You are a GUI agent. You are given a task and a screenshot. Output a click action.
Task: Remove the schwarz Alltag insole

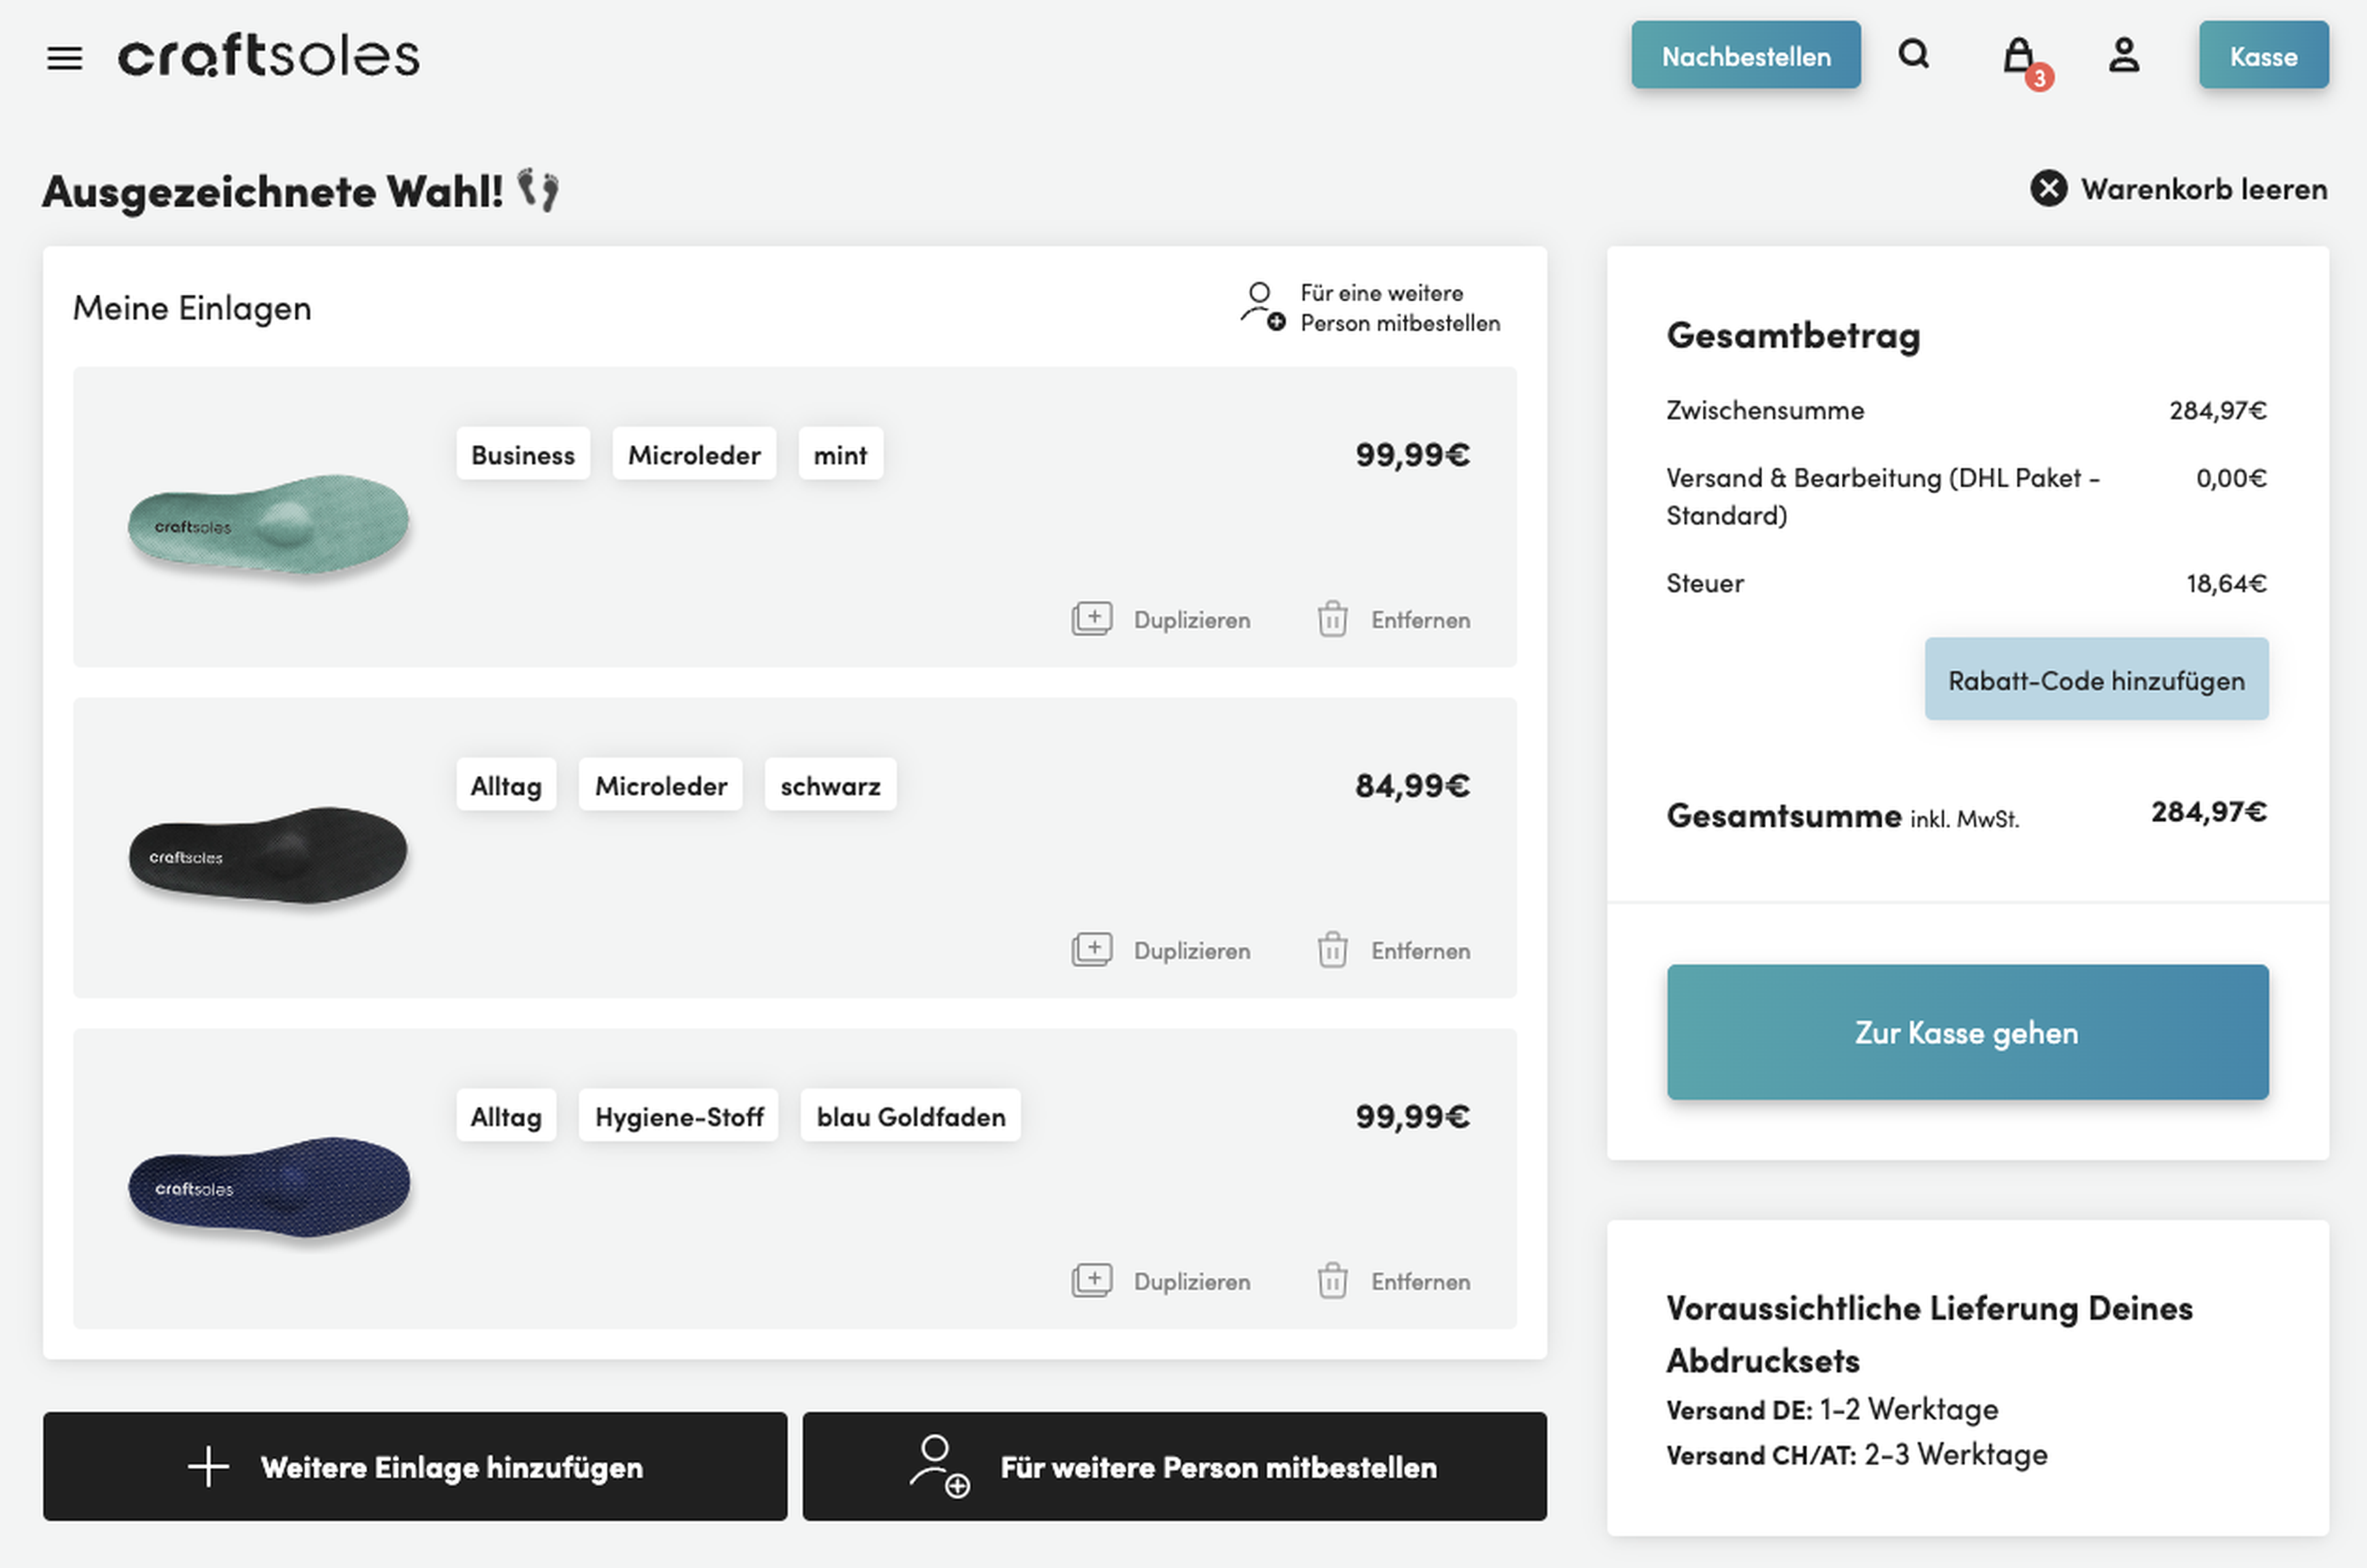click(x=1394, y=951)
